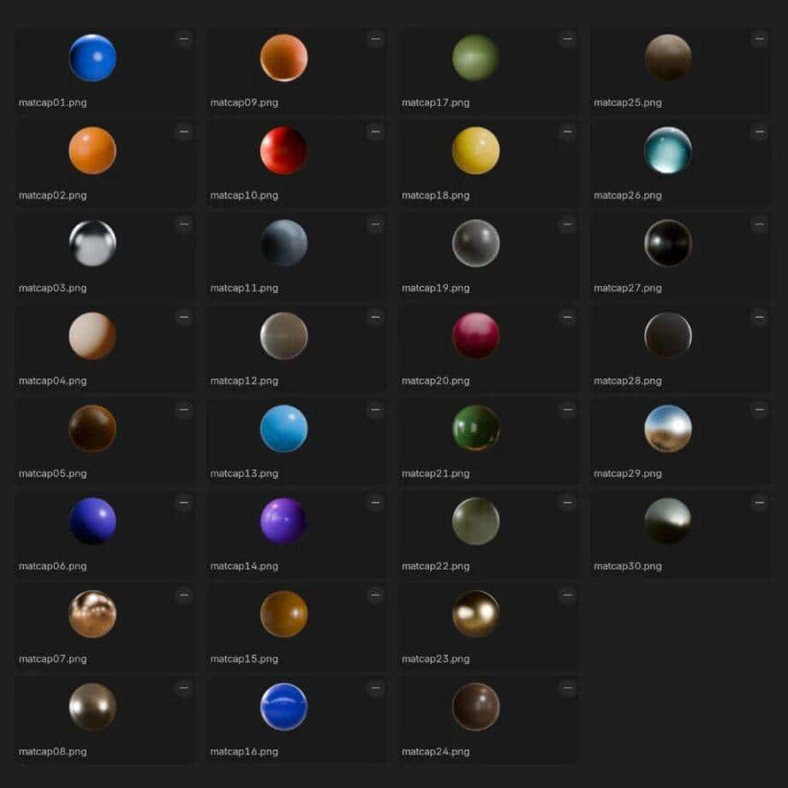Remove matcap22.png via its minus icon
Viewport: 788px width, 788px height.
[x=567, y=503]
